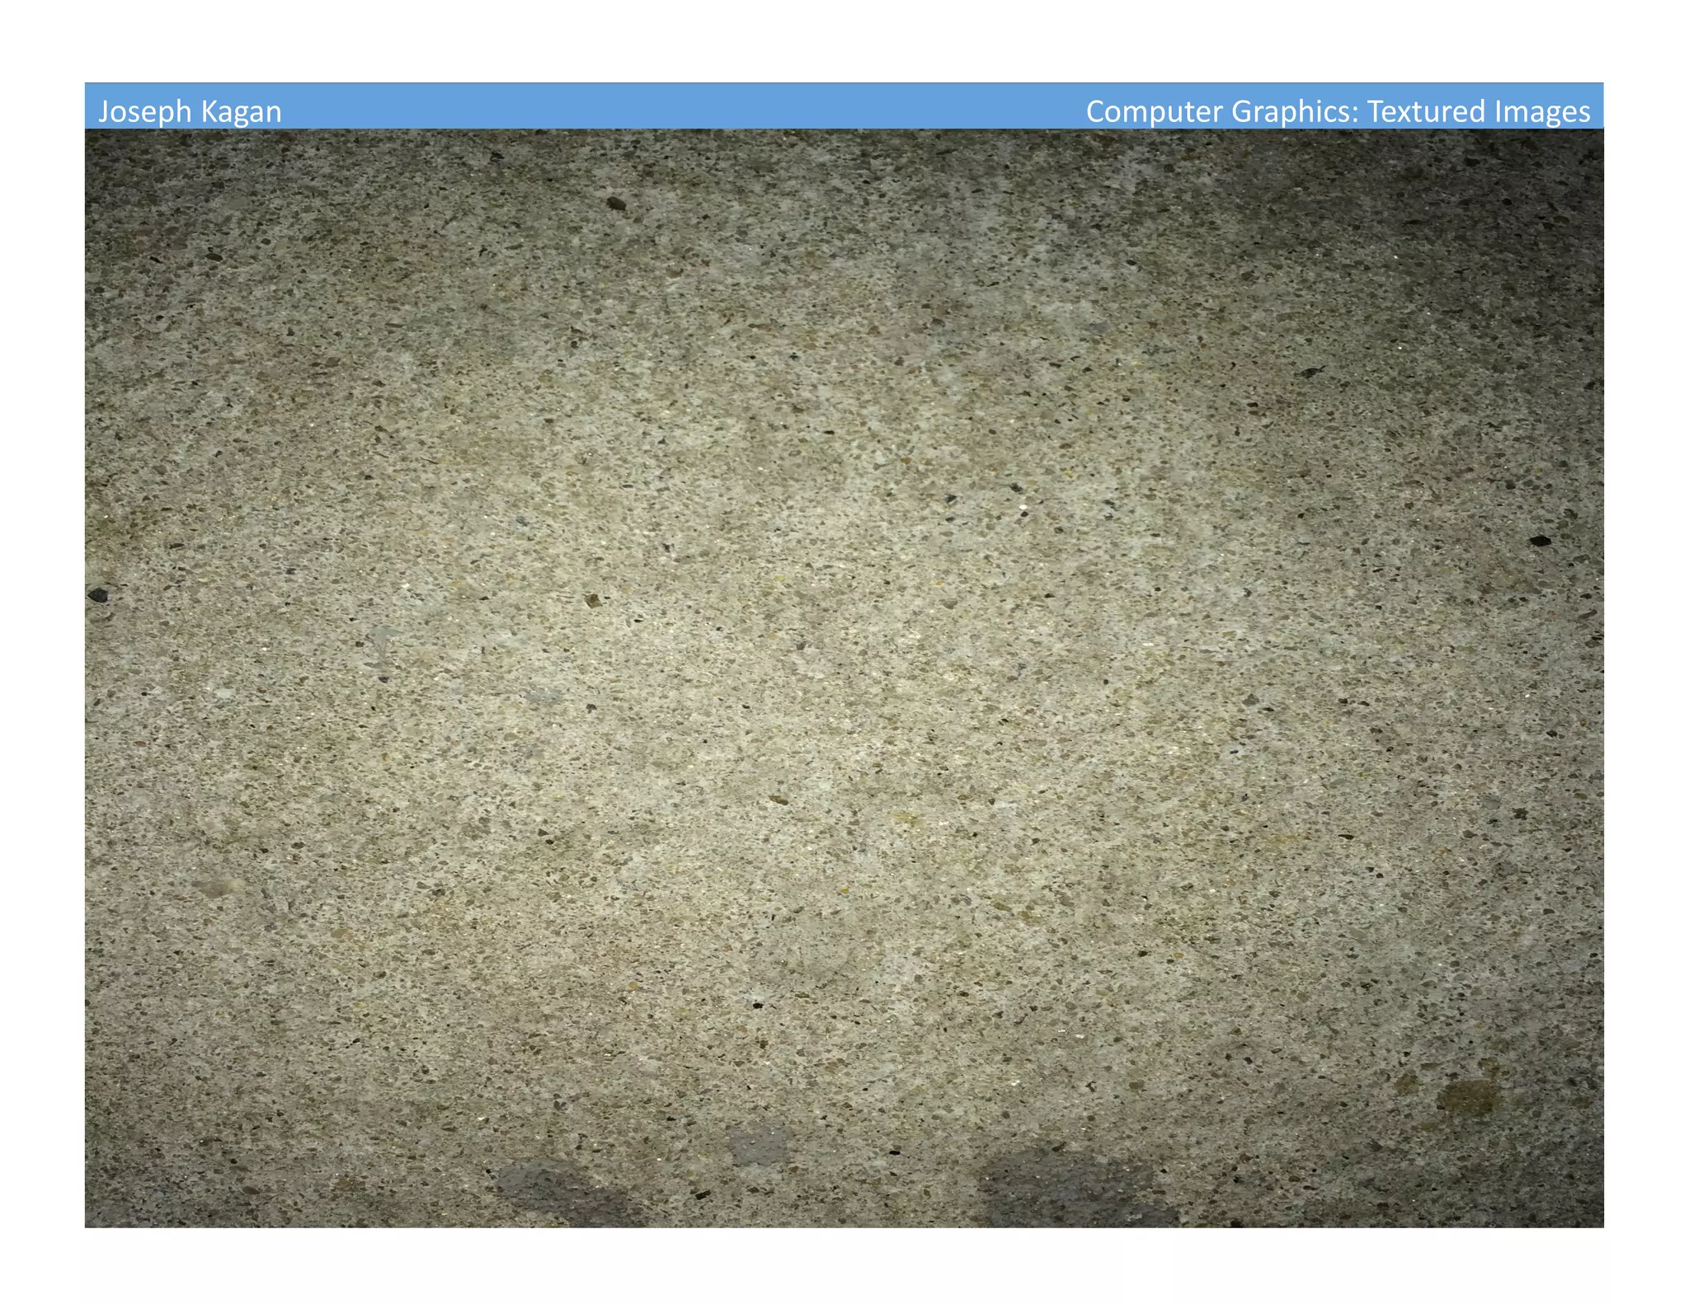1689x1304 pixels.
Task: Click the dark stone at left image edge
Action: pos(98,594)
